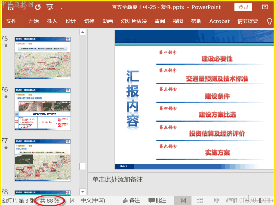Click 交通量预测及技术标准 text on slide

coord(217,79)
